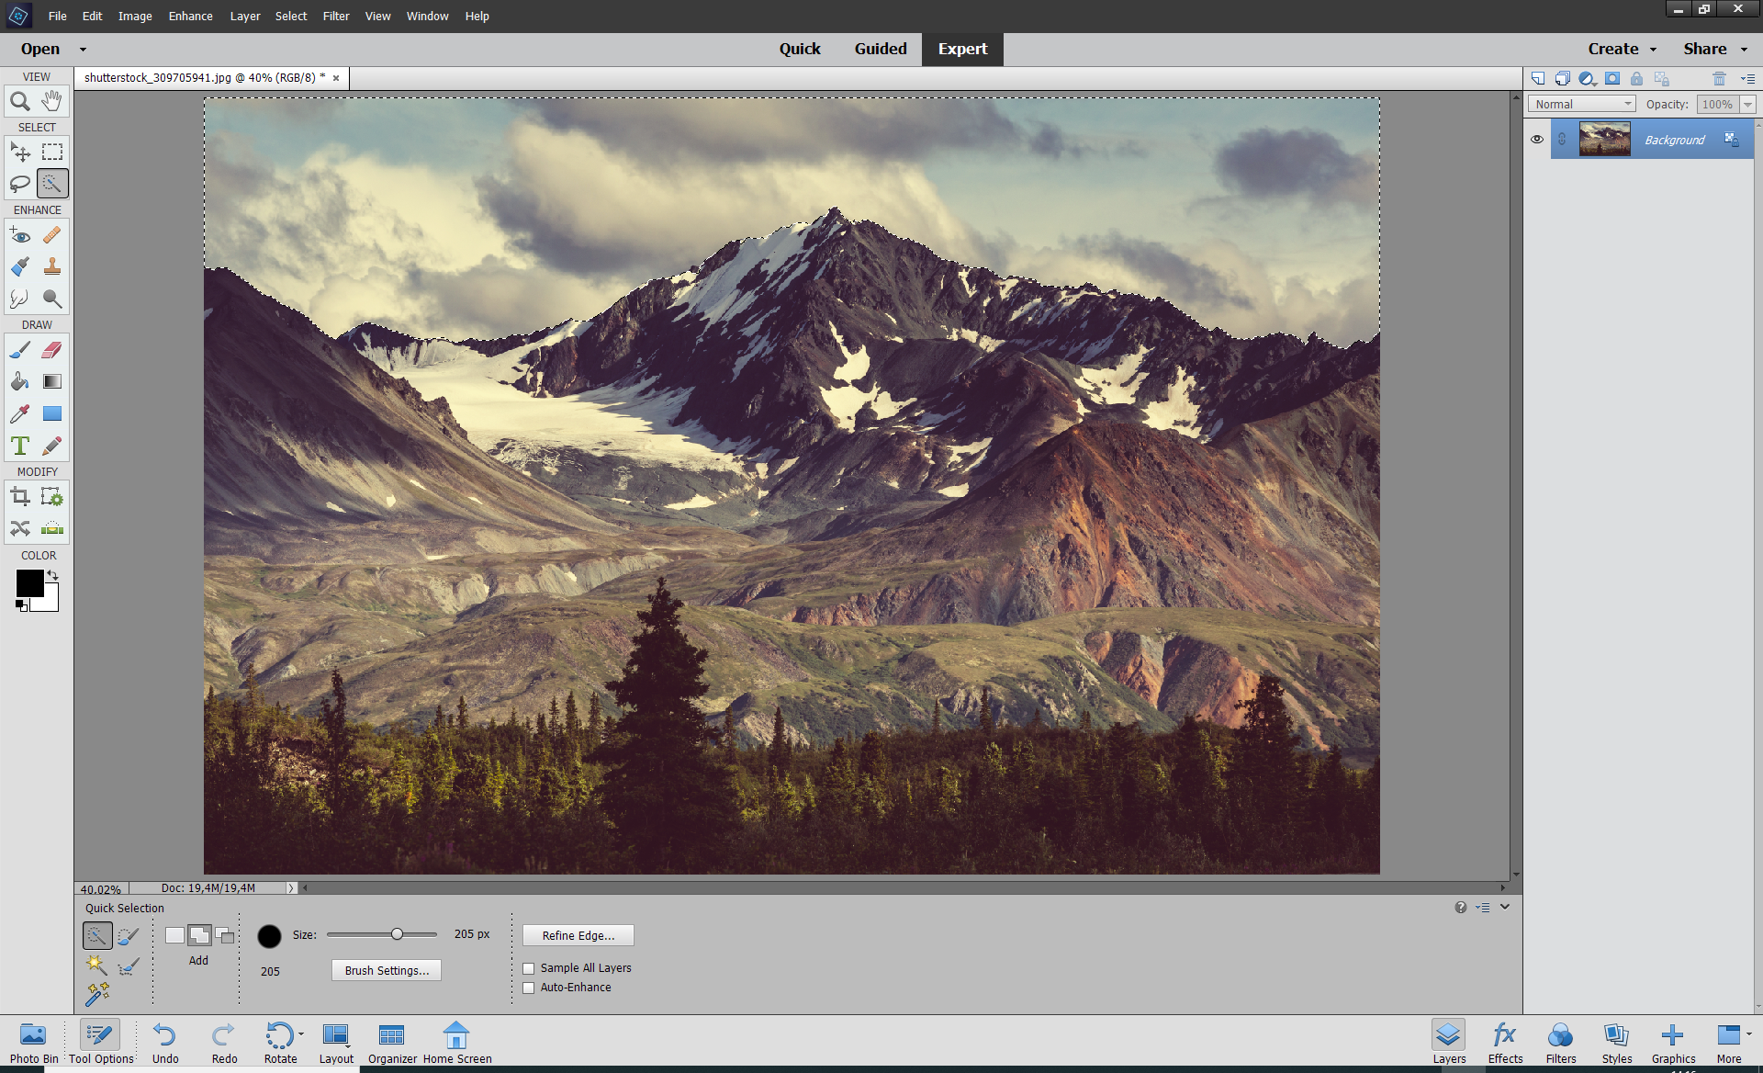Open Brush Settings
The width and height of the screenshot is (1763, 1073).
(x=387, y=970)
